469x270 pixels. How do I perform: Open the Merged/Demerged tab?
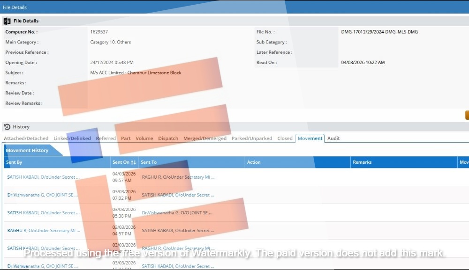tap(205, 139)
